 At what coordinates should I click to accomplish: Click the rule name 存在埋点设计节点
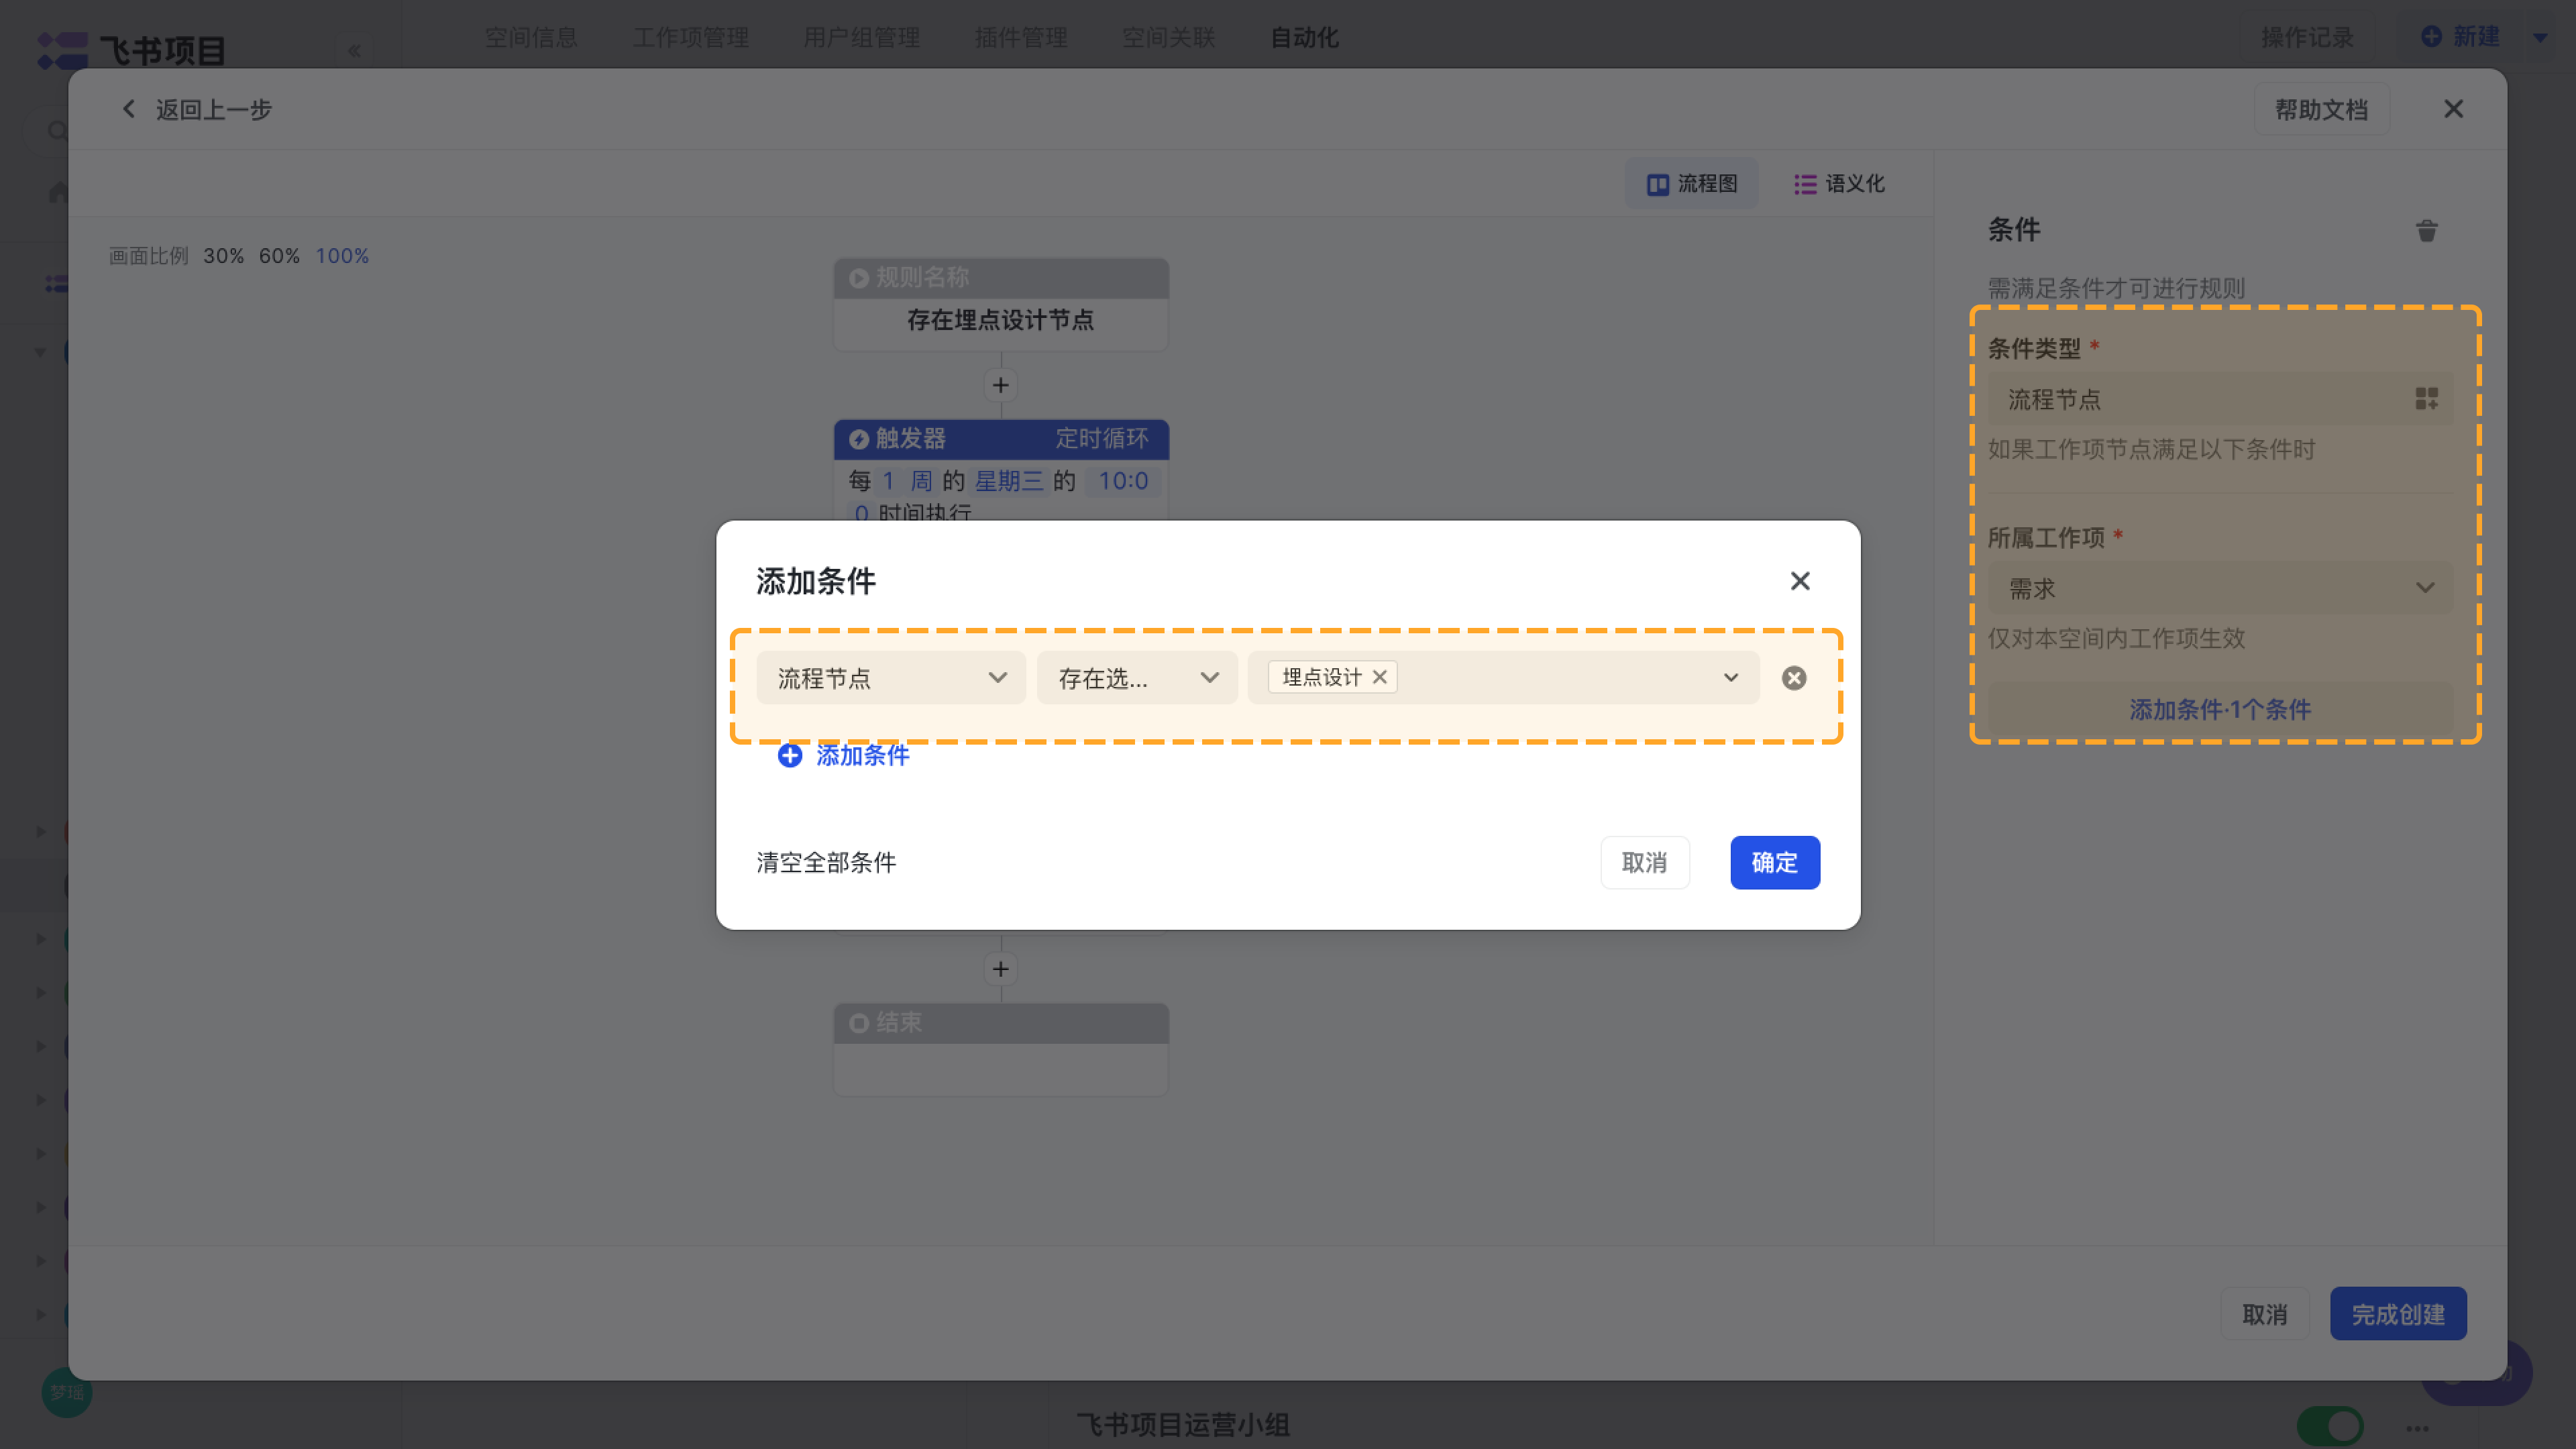[1000, 320]
